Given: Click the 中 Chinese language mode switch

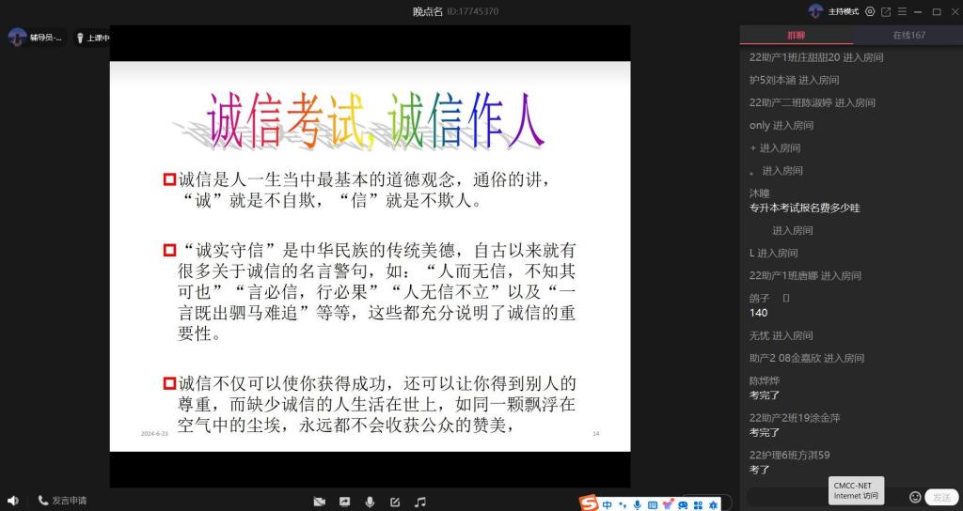Looking at the screenshot, I should click(x=608, y=504).
